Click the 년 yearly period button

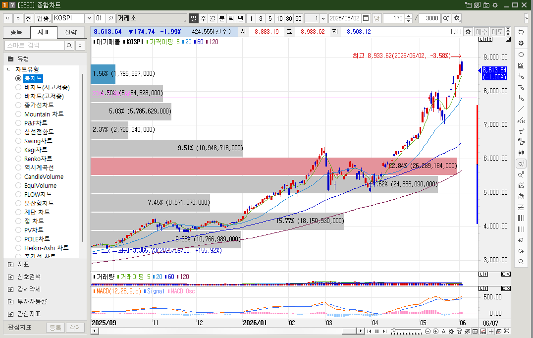(240, 18)
